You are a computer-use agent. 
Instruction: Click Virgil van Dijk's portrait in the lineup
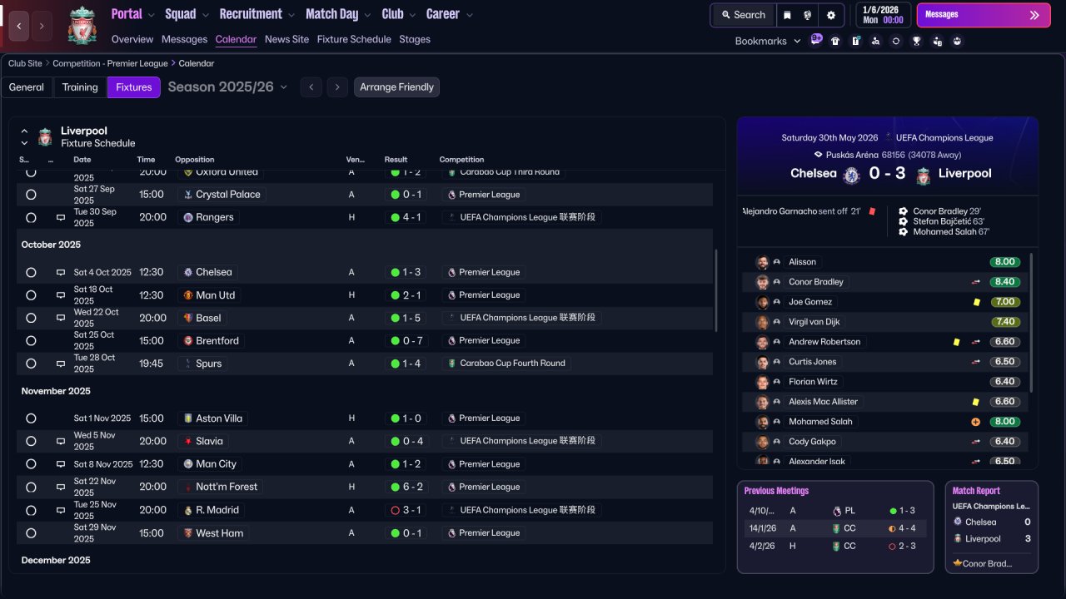pyautogui.click(x=762, y=322)
